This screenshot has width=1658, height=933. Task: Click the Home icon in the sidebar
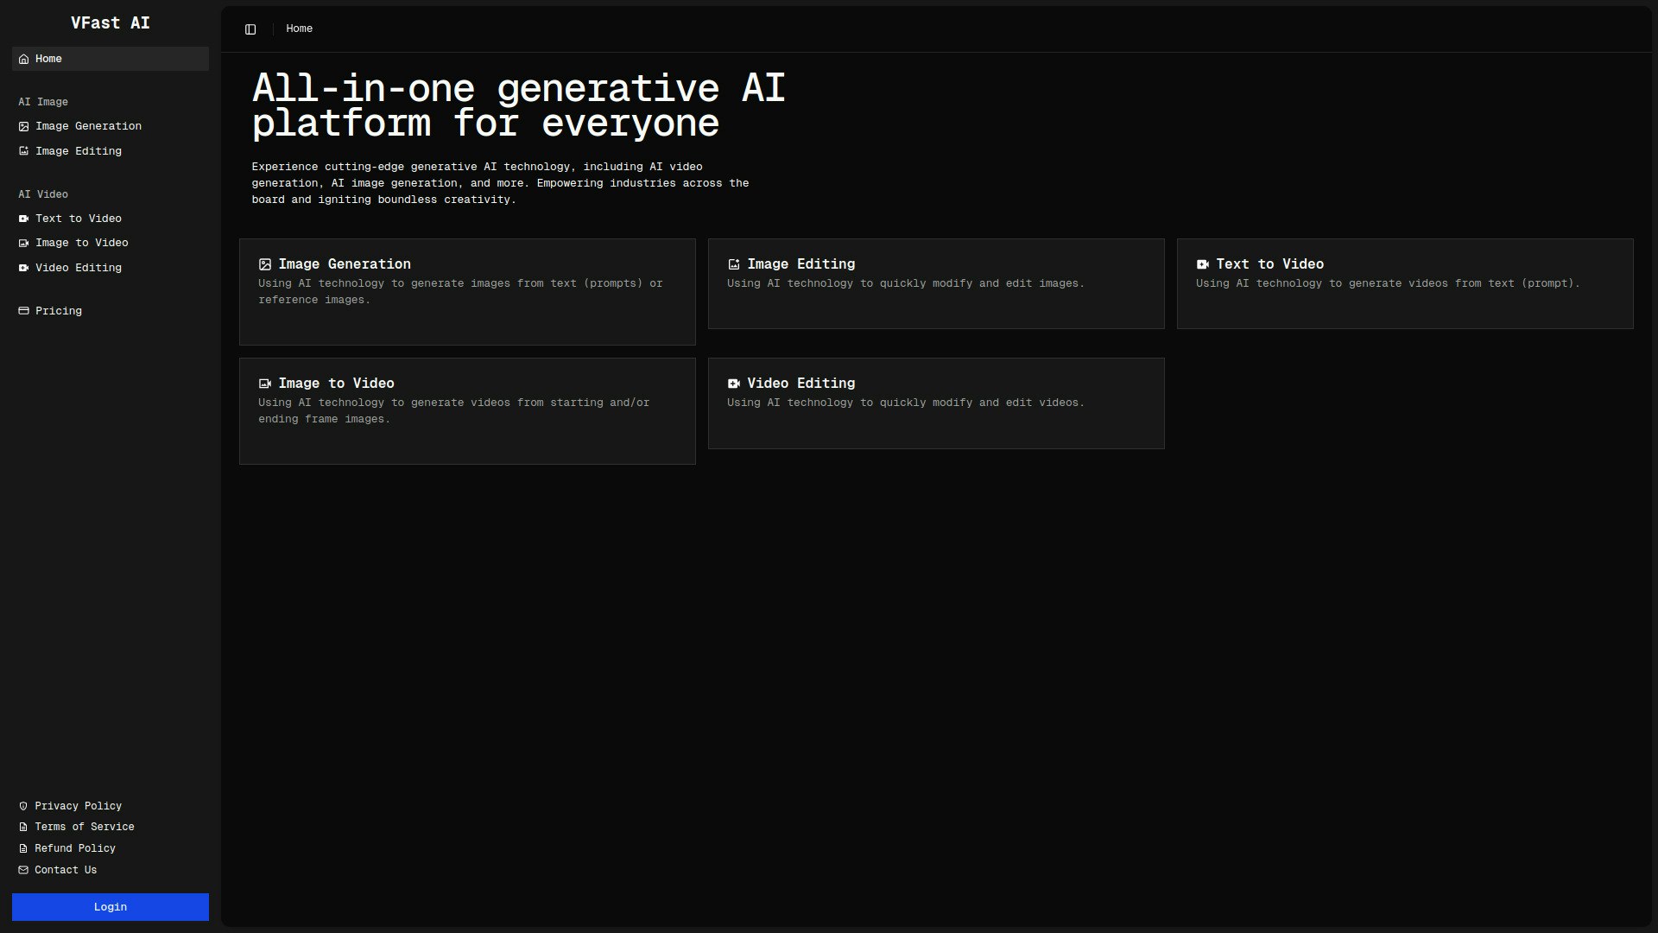pyautogui.click(x=23, y=59)
